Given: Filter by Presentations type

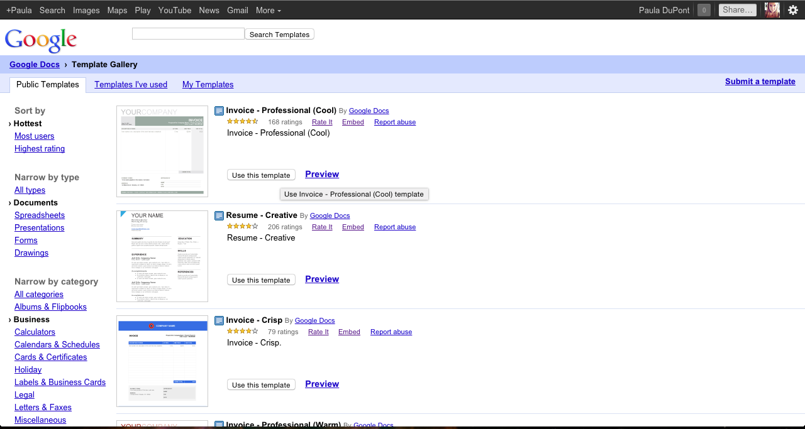Looking at the screenshot, I should [x=40, y=228].
